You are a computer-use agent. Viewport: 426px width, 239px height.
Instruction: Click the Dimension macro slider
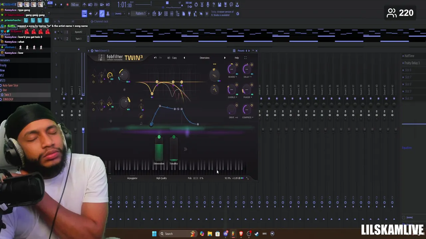point(159,148)
